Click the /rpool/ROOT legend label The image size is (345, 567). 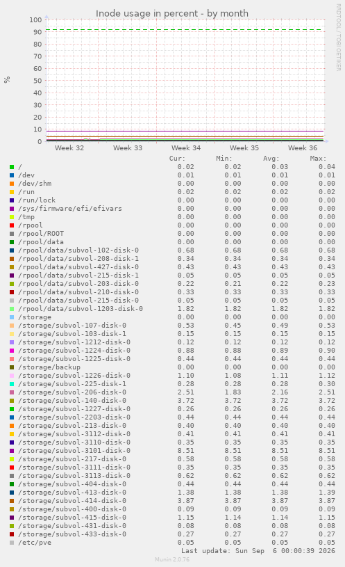[41, 234]
